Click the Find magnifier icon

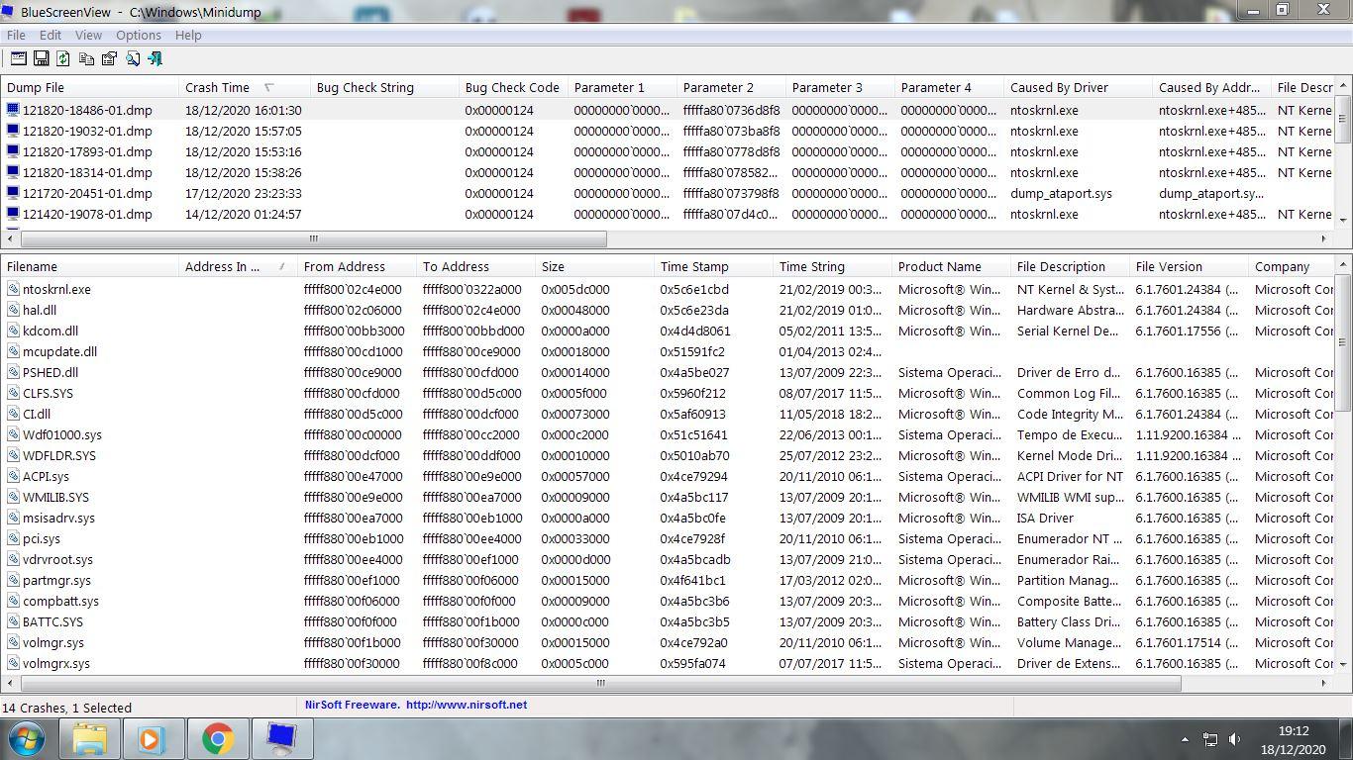click(133, 59)
